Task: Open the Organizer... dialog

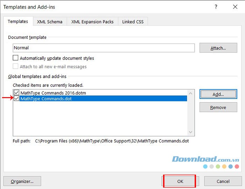Action: 22,181
